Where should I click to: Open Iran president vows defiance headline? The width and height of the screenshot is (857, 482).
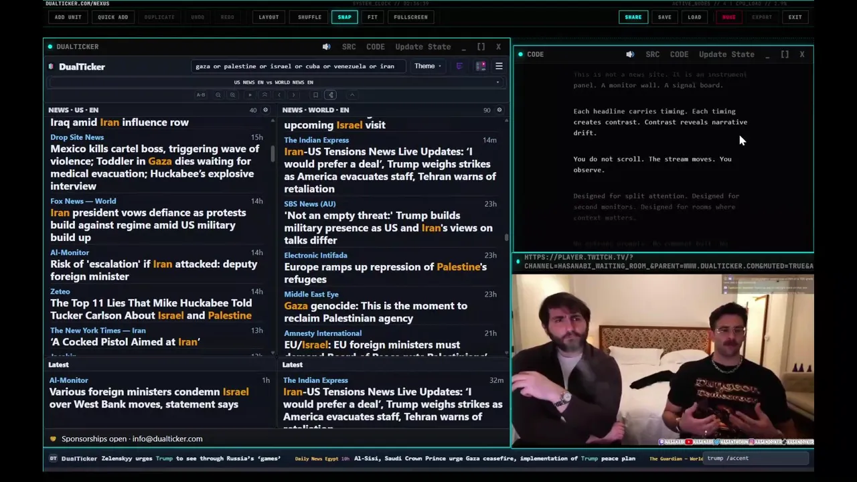click(x=148, y=225)
